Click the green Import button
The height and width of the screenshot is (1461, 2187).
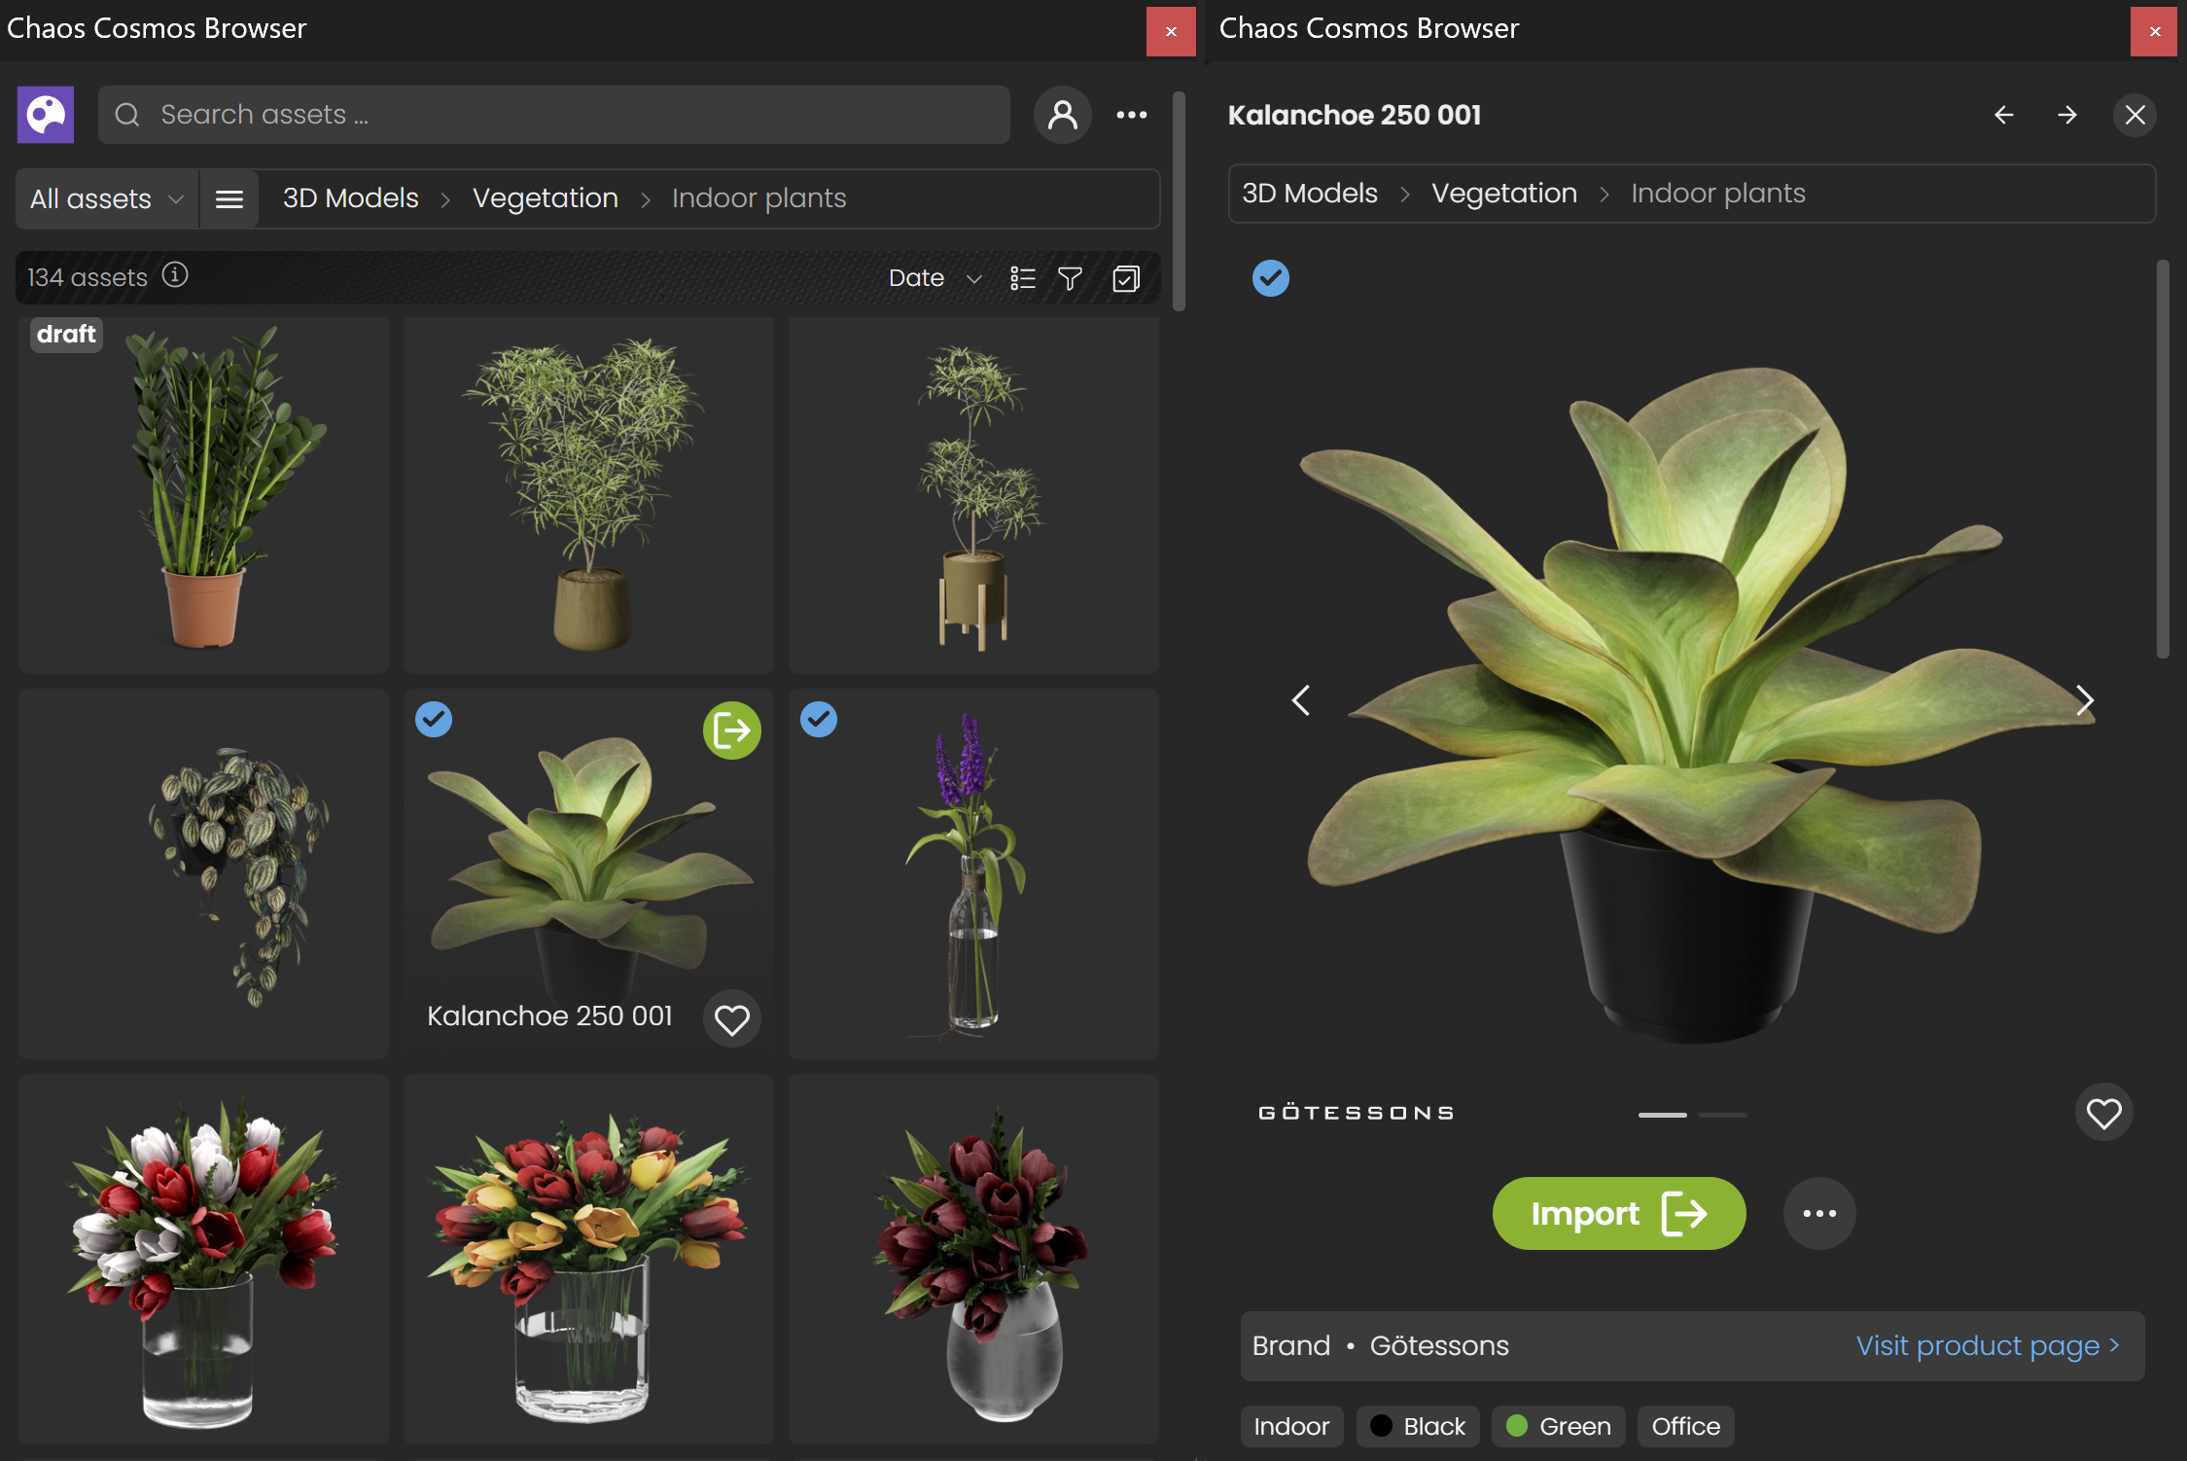coord(1619,1214)
